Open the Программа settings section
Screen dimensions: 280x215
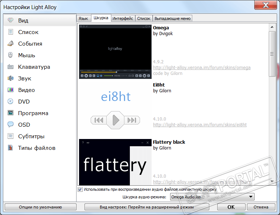tap(40, 113)
